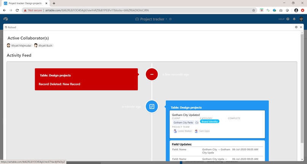Select collaborator Khyati Buch
Image resolution: width=307 pixels, height=164 pixels.
pyautogui.click(x=44, y=46)
